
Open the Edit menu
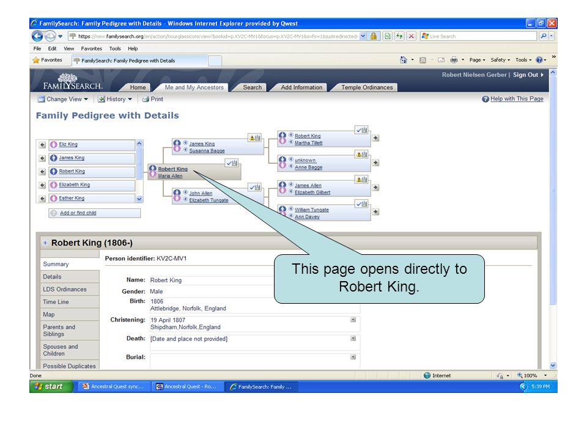pyautogui.click(x=52, y=49)
